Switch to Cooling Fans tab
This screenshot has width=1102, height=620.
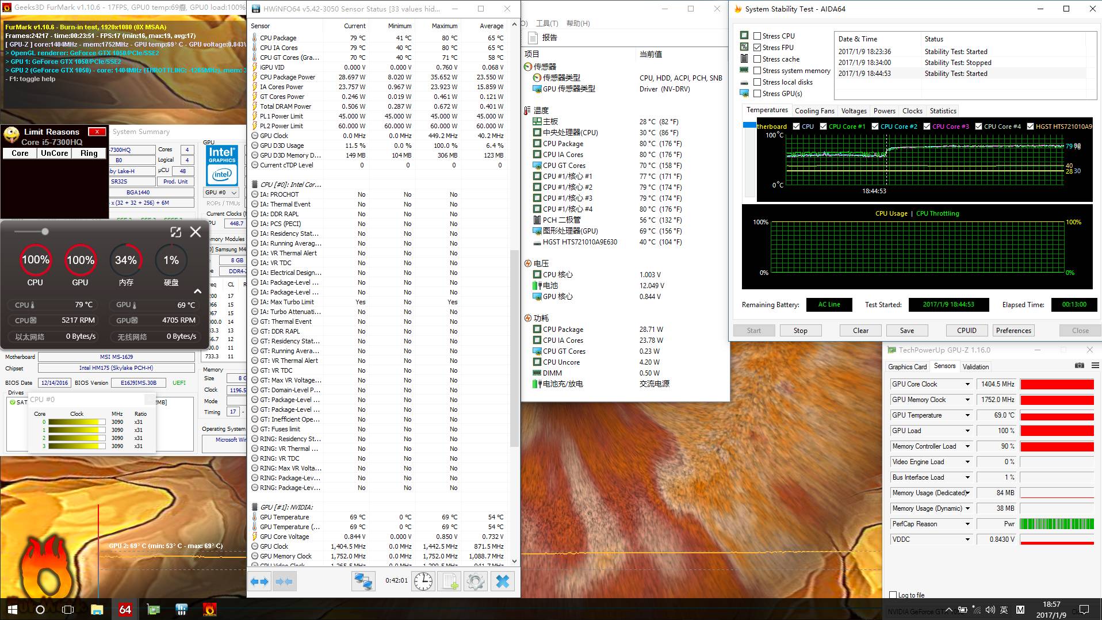814,111
